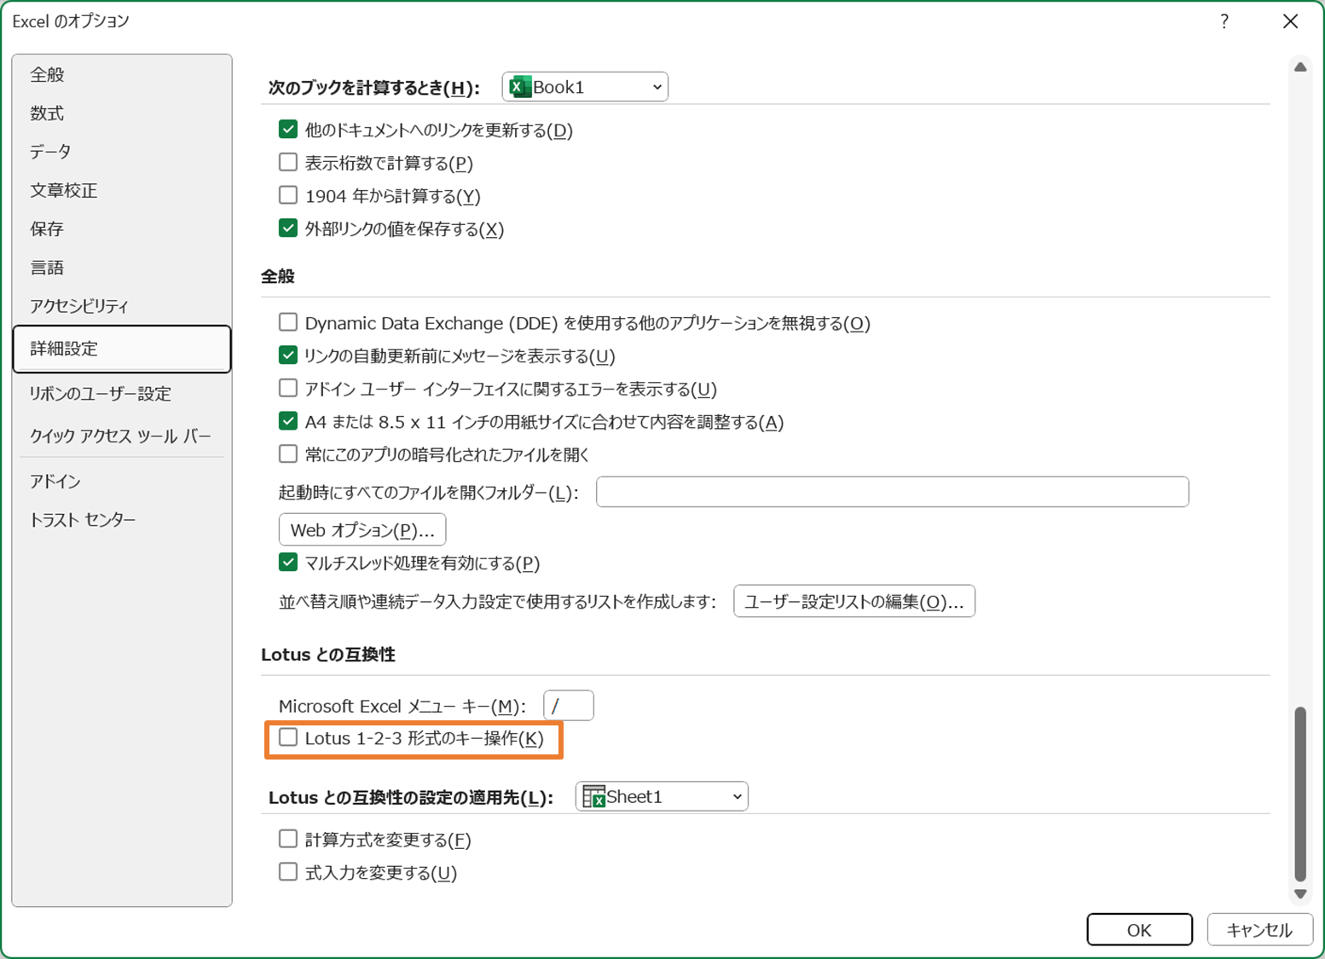Open the Book1 workbook dropdown
This screenshot has width=1325, height=959.
click(585, 87)
